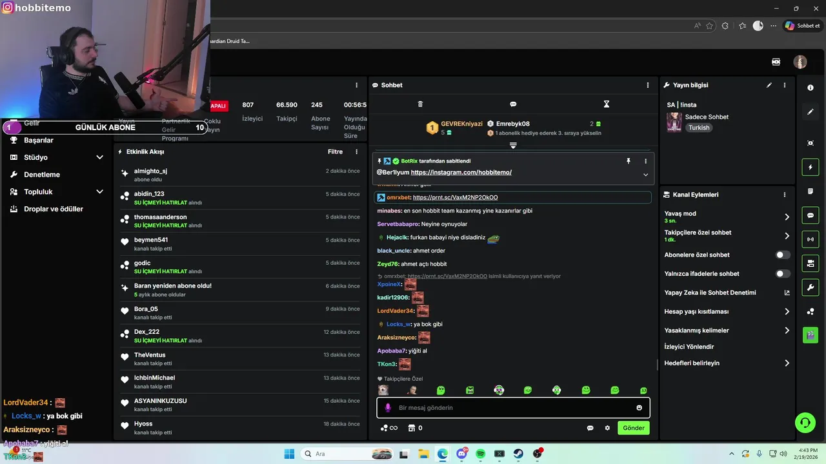Viewport: 826px width, 464px height.
Task: Open omrxbet's prnt.sc link in chat
Action: (x=455, y=198)
